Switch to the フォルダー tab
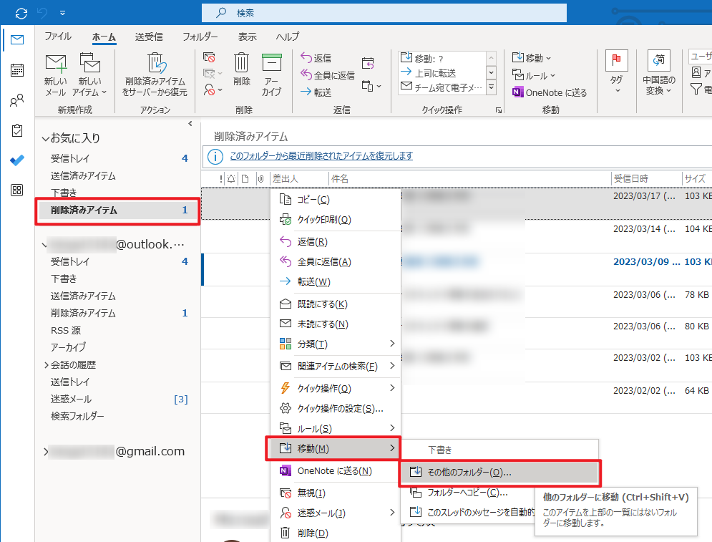This screenshot has height=542, width=712. tap(200, 37)
